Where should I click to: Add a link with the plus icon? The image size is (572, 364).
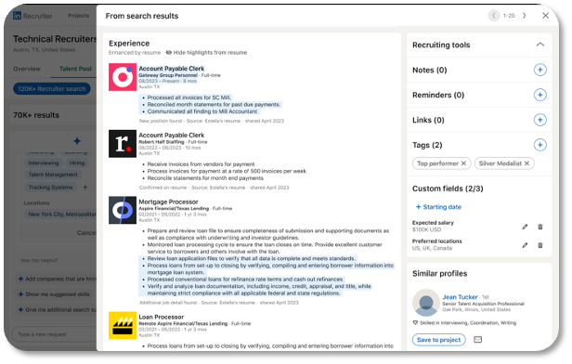539,120
